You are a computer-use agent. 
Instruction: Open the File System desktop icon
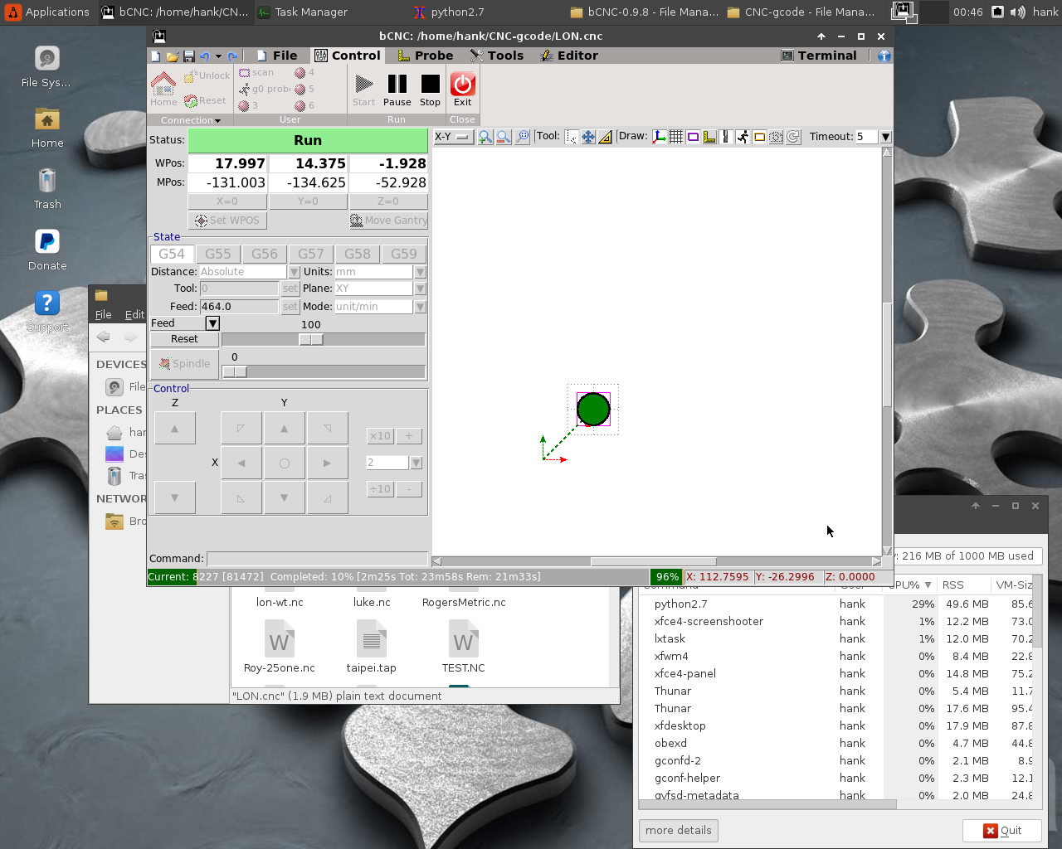point(46,67)
